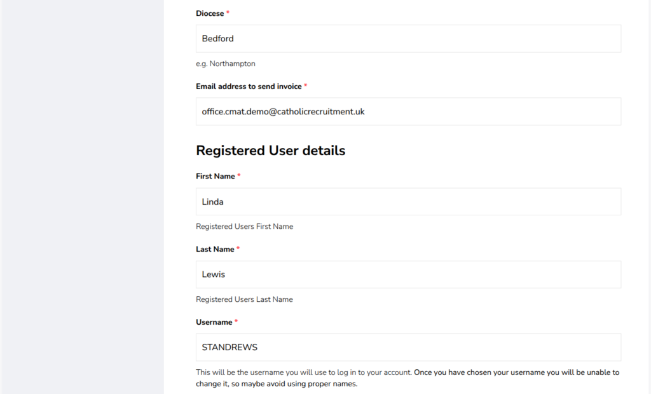
Task: Click the First Name label
Action: click(x=216, y=176)
